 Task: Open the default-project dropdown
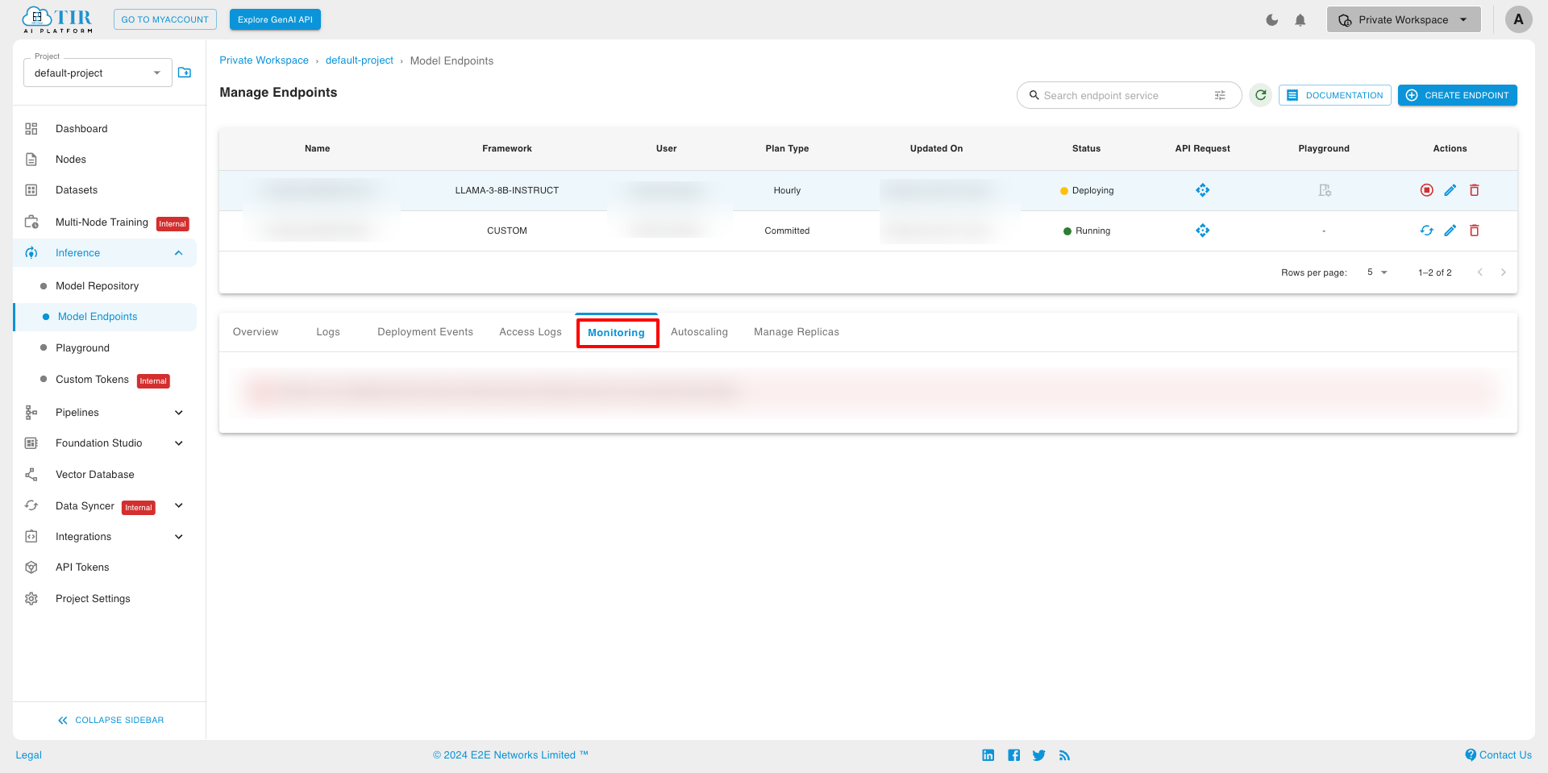(98, 73)
